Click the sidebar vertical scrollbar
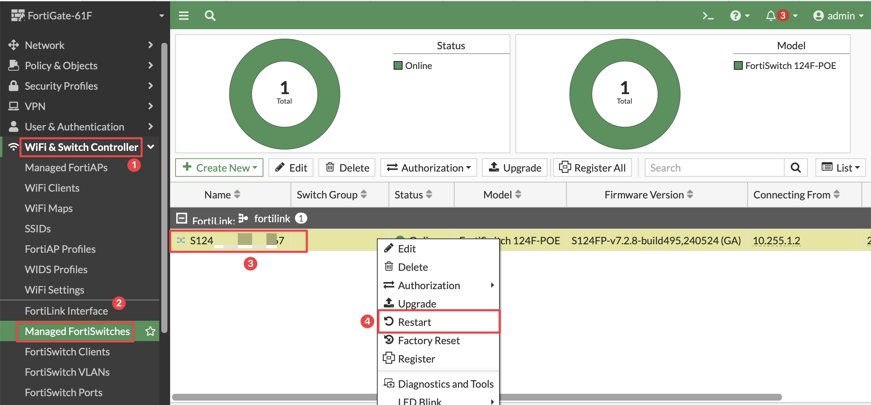The height and width of the screenshot is (405, 871). 164,188
